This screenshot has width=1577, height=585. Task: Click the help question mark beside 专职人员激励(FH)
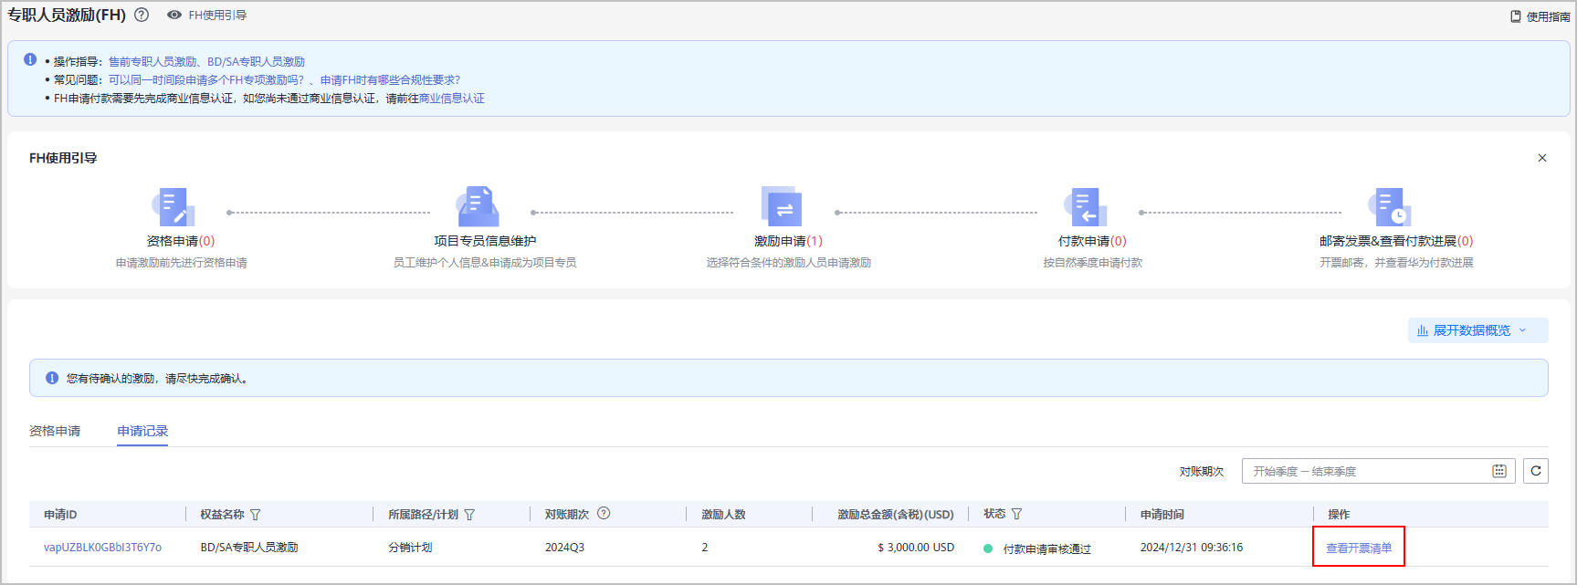pyautogui.click(x=142, y=15)
